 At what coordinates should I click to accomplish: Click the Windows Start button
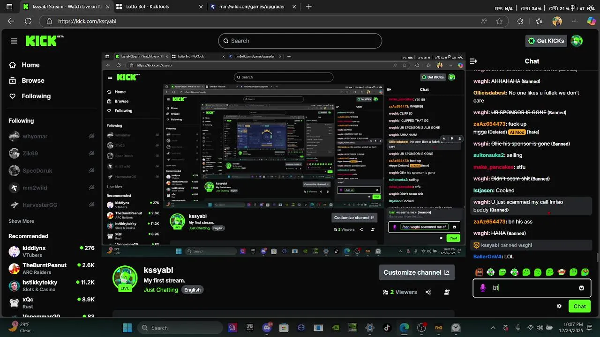(127, 328)
